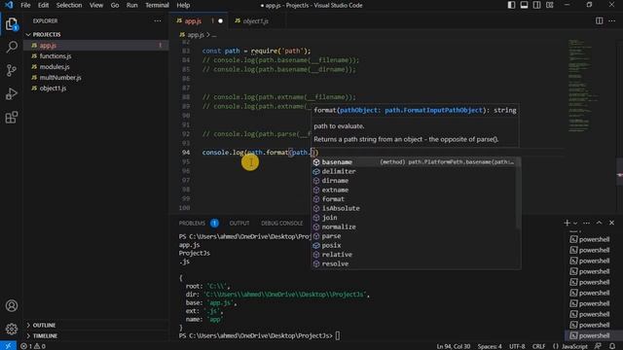Change the UTF-8 encoding status entry
Image resolution: width=623 pixels, height=350 pixels.
click(517, 346)
